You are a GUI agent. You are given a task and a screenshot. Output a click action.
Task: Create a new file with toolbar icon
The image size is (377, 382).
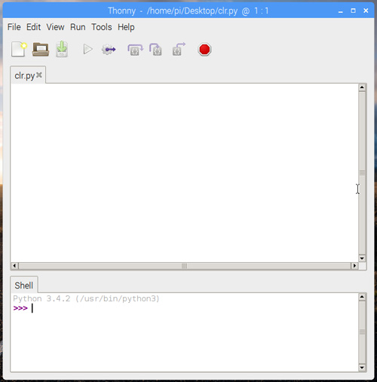tap(19, 50)
